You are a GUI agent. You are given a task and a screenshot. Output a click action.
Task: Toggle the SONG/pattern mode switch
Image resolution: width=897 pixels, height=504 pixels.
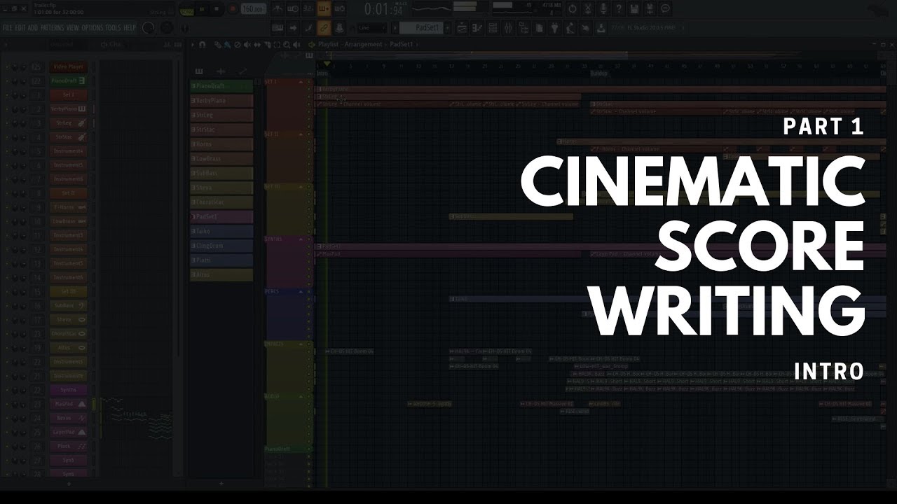pyautogui.click(x=186, y=10)
